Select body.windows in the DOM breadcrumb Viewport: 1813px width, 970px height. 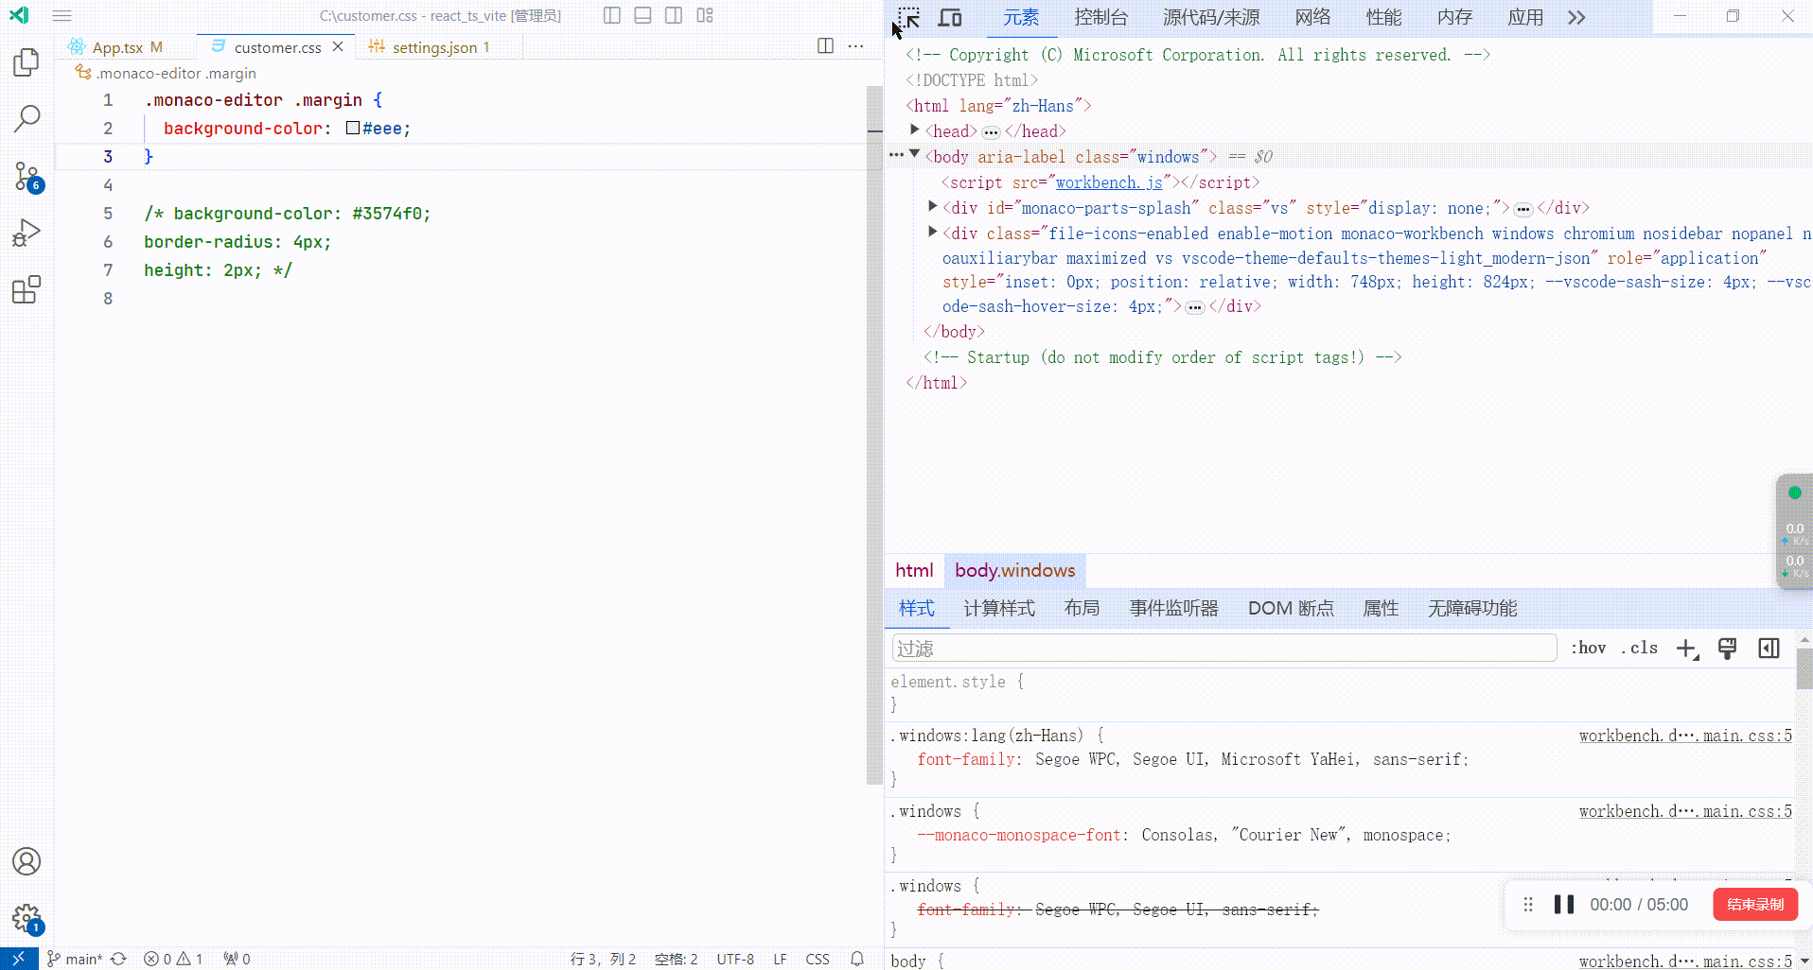(1015, 570)
